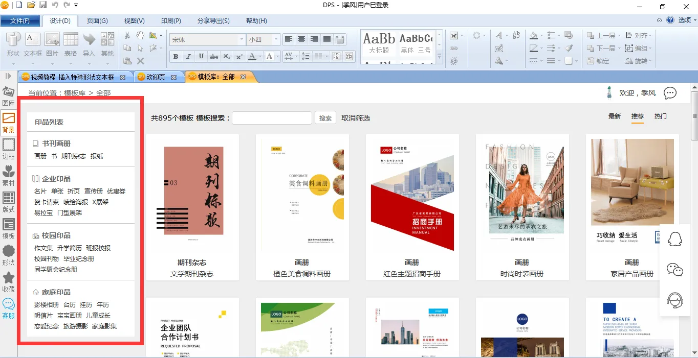Click the 表格 table insert icon
The width and height of the screenshot is (698, 358).
(x=71, y=44)
